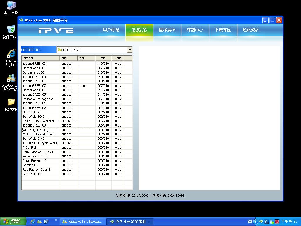This screenshot has height=226, width=301.
Task: Expand the game category (FPS) dropdown
Action: pyautogui.click(x=130, y=50)
